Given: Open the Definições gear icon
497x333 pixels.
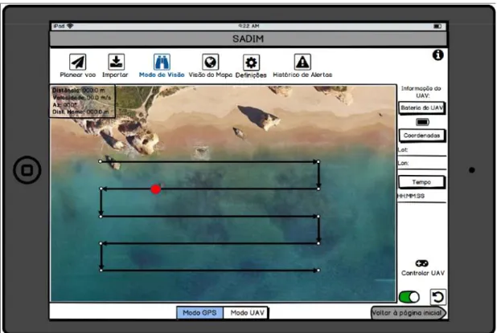Looking at the screenshot, I should pyautogui.click(x=251, y=63).
